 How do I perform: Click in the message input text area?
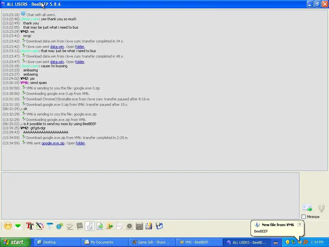coord(150,196)
